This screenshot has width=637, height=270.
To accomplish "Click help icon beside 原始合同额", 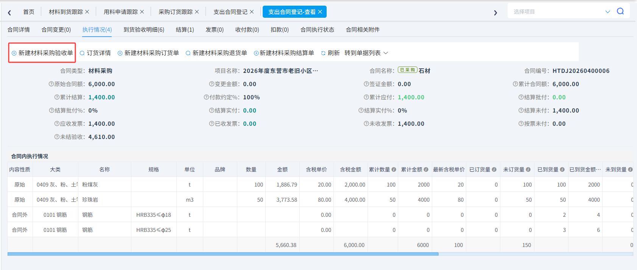I will pyautogui.click(x=51, y=84).
